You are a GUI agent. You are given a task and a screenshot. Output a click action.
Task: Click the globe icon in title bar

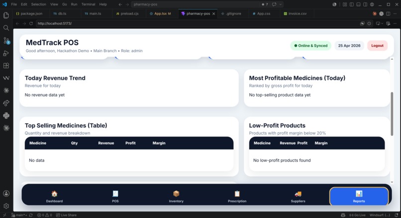pos(372,4)
